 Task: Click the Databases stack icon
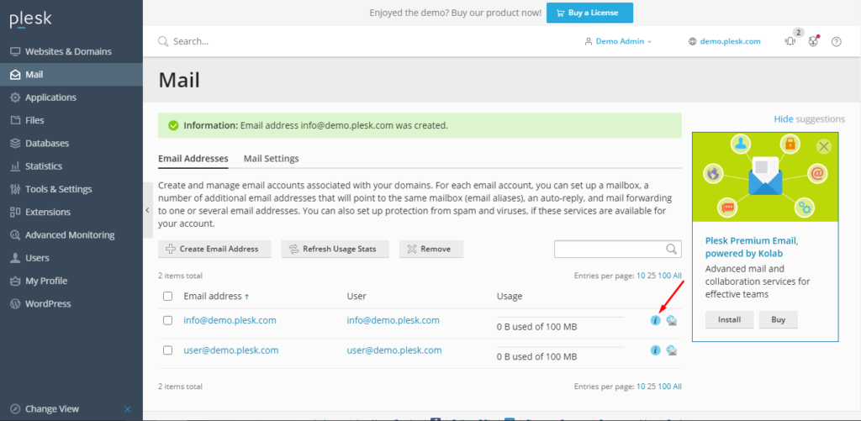click(15, 143)
